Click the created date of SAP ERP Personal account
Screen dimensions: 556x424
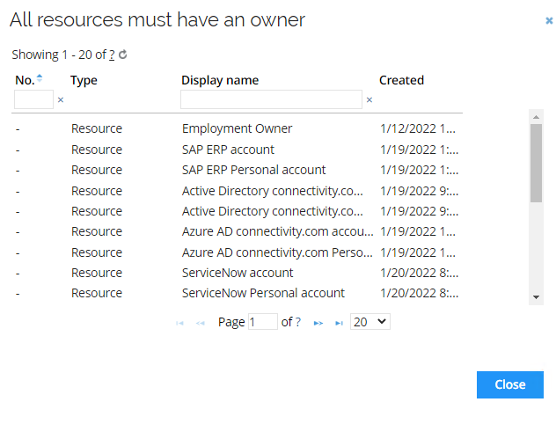(419, 170)
